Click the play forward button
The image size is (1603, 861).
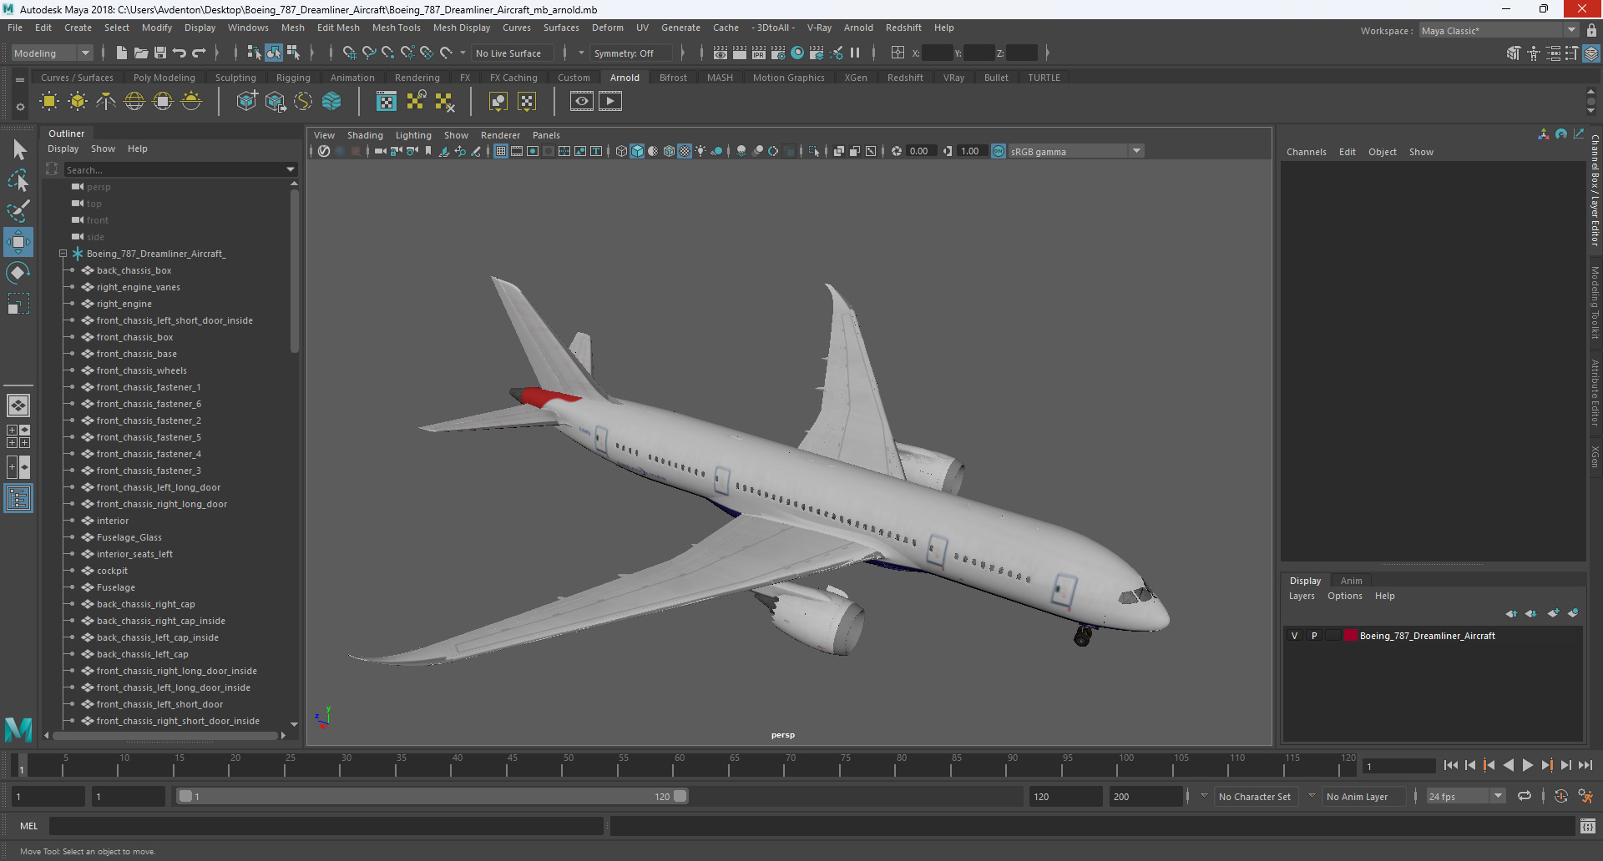click(1528, 765)
